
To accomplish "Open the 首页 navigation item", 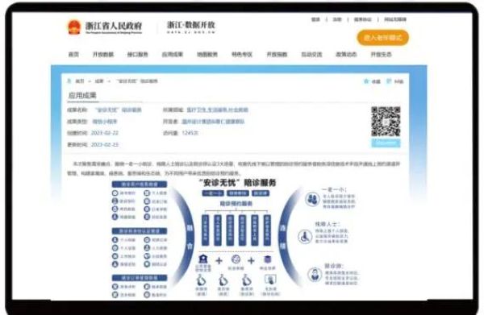I will [x=73, y=55].
